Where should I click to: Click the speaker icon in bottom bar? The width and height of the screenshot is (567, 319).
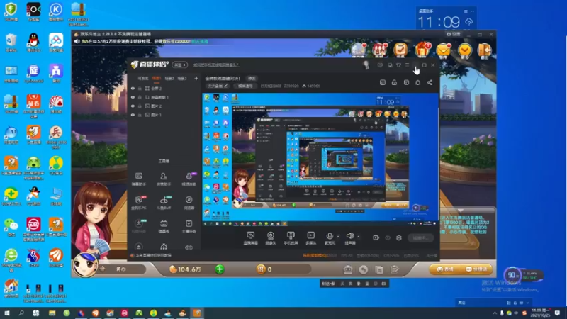349,237
